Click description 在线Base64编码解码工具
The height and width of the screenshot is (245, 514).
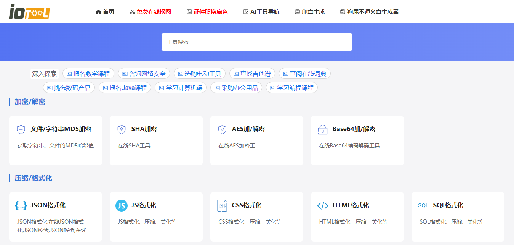coord(349,146)
